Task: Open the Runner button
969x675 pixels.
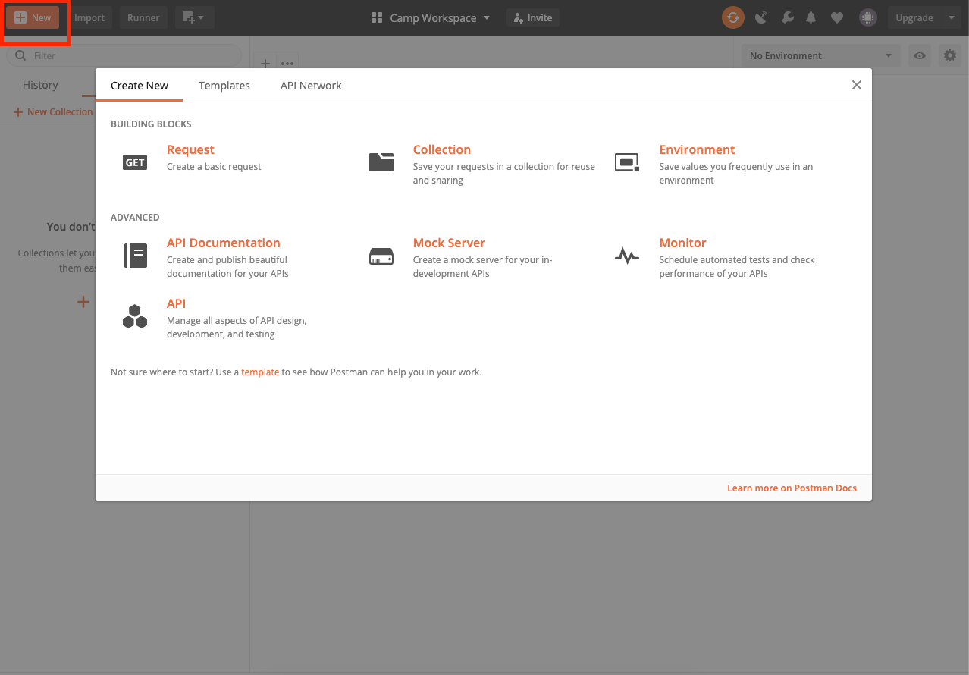Action: (x=143, y=17)
